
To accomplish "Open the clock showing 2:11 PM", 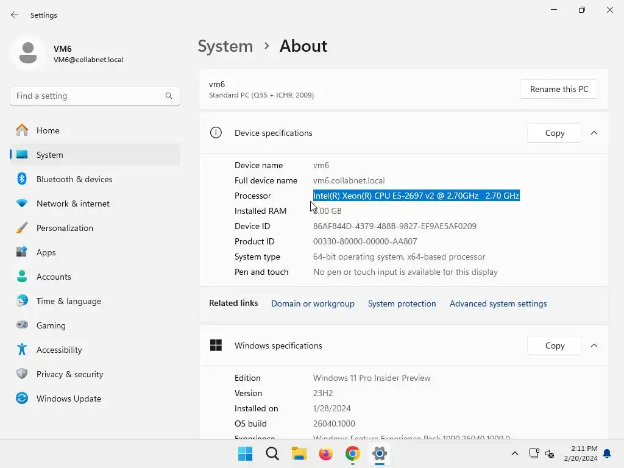I will coord(581,453).
